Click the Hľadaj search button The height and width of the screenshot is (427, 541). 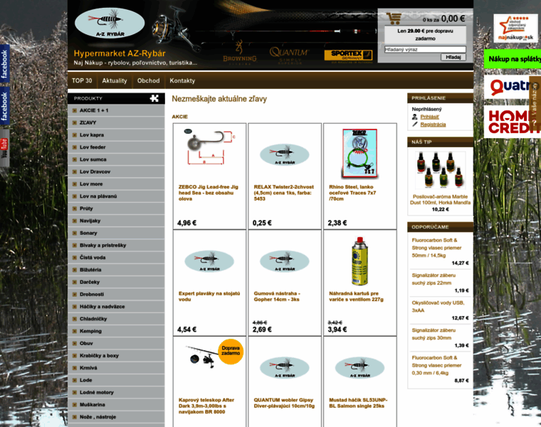point(453,57)
